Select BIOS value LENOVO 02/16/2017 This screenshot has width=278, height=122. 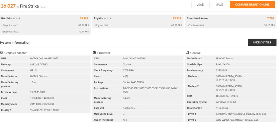click(x=227, y=96)
